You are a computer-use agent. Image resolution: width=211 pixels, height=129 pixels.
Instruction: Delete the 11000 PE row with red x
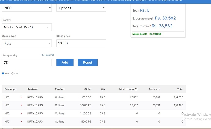click(21, 121)
